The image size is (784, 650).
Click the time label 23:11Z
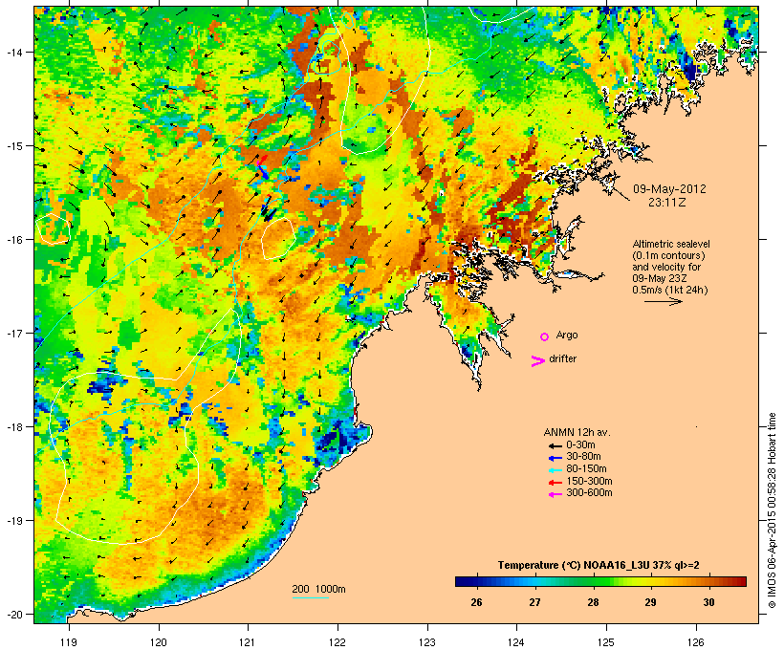click(667, 203)
